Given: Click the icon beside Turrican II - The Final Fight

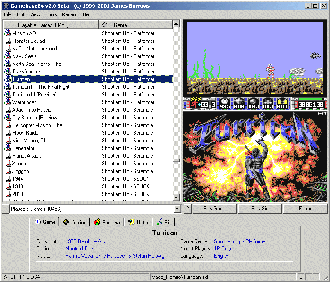Looking at the screenshot, I should pyautogui.click(x=8, y=86).
